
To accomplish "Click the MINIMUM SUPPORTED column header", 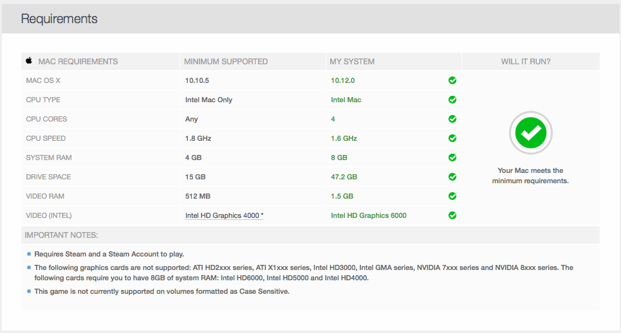I will [x=226, y=61].
